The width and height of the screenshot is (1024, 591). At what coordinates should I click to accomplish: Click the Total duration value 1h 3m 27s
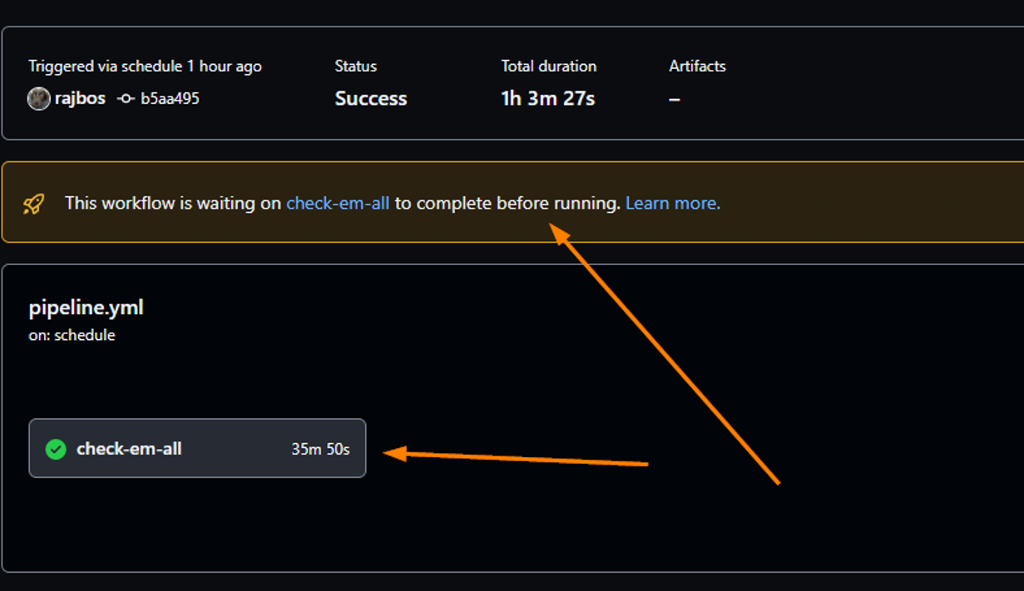(x=547, y=98)
